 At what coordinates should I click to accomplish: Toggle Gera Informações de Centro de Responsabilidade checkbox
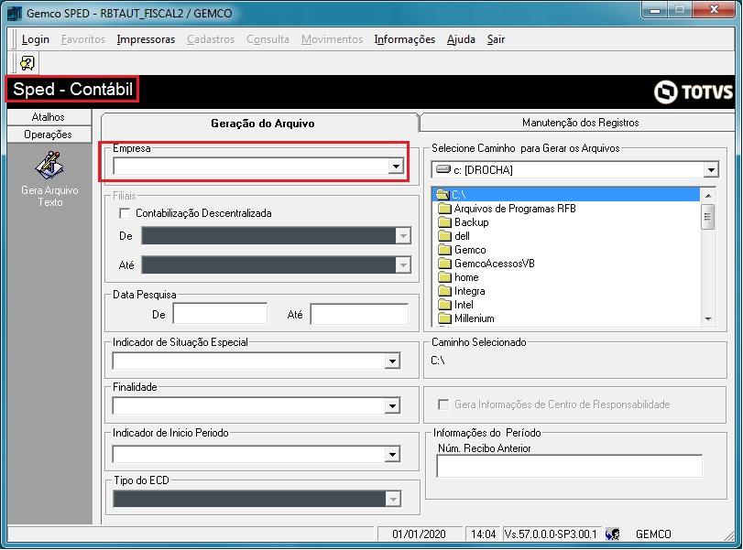[x=443, y=404]
